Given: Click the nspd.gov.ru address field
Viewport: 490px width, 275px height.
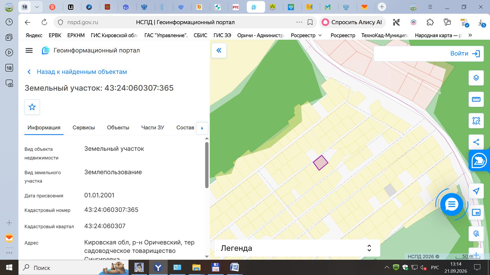Looking at the screenshot, I should pyautogui.click(x=83, y=22).
